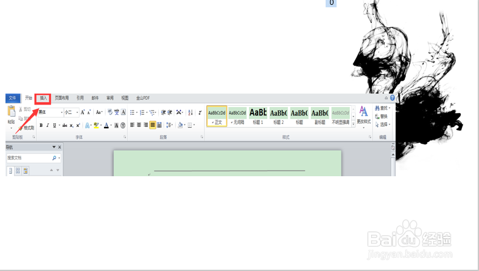Minimize the ribbon with caret icon

[x=386, y=98]
